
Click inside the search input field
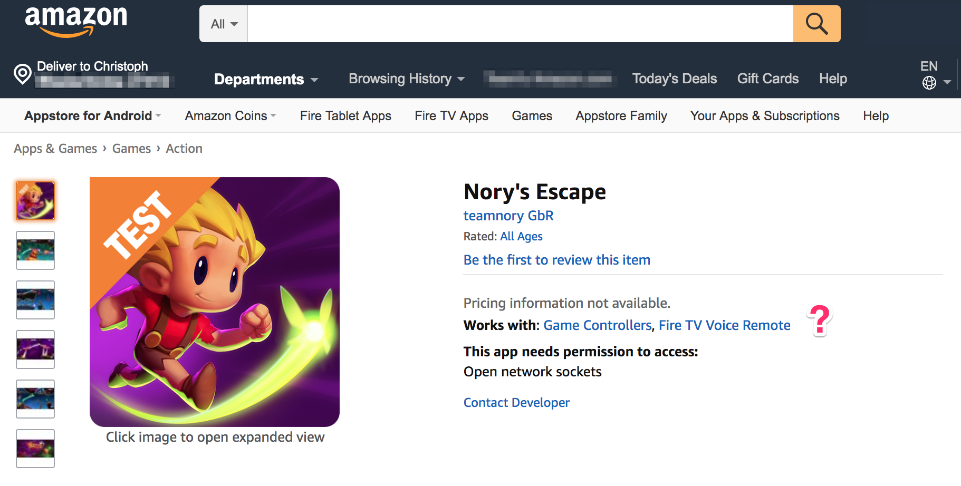[x=520, y=23]
